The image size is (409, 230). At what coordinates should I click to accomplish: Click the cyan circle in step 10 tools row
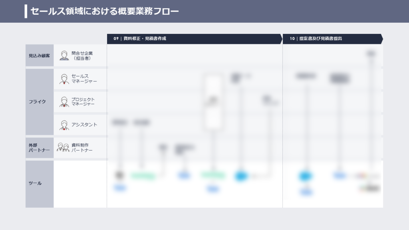click(305, 176)
